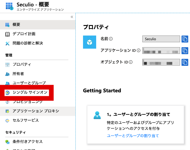
Task: Show info tooltip for 名前
Action: 111,39
